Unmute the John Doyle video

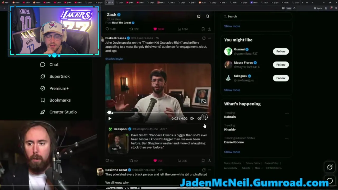pyautogui.click(x=192, y=118)
